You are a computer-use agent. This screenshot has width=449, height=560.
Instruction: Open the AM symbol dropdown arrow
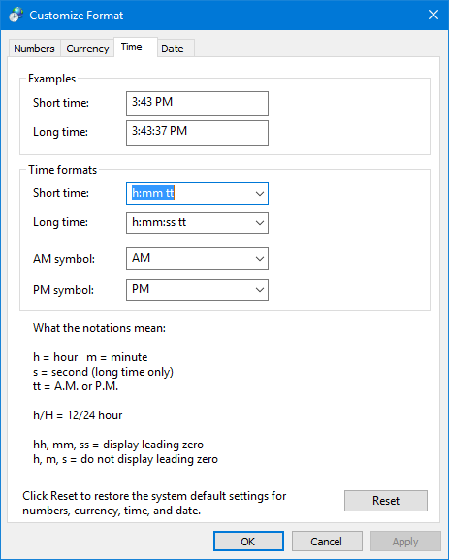pyautogui.click(x=260, y=258)
